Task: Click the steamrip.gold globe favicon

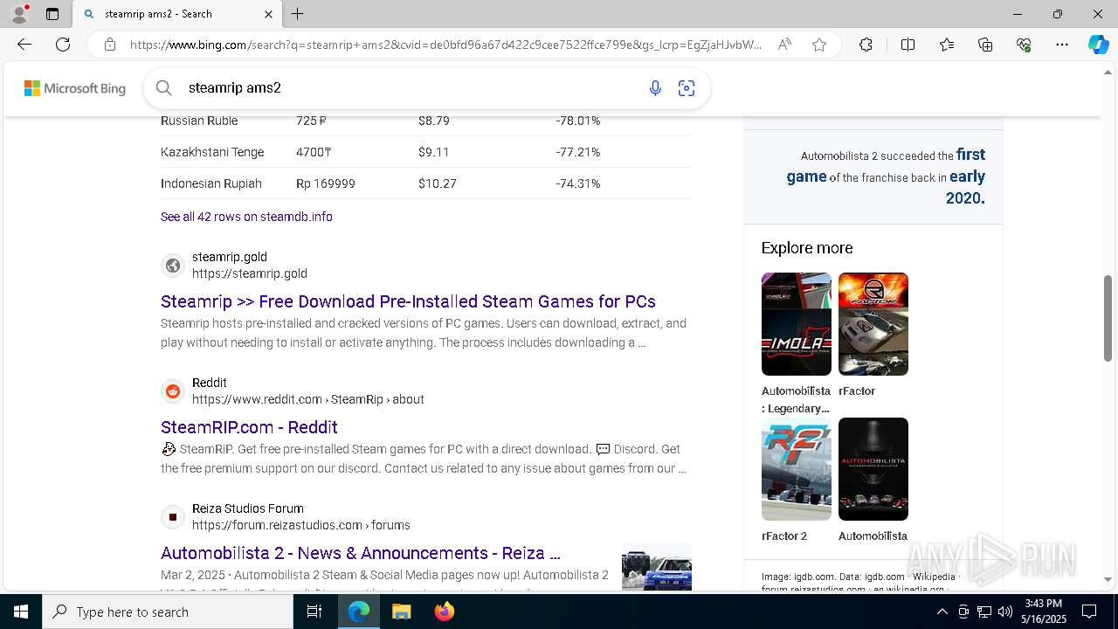Action: (x=173, y=266)
